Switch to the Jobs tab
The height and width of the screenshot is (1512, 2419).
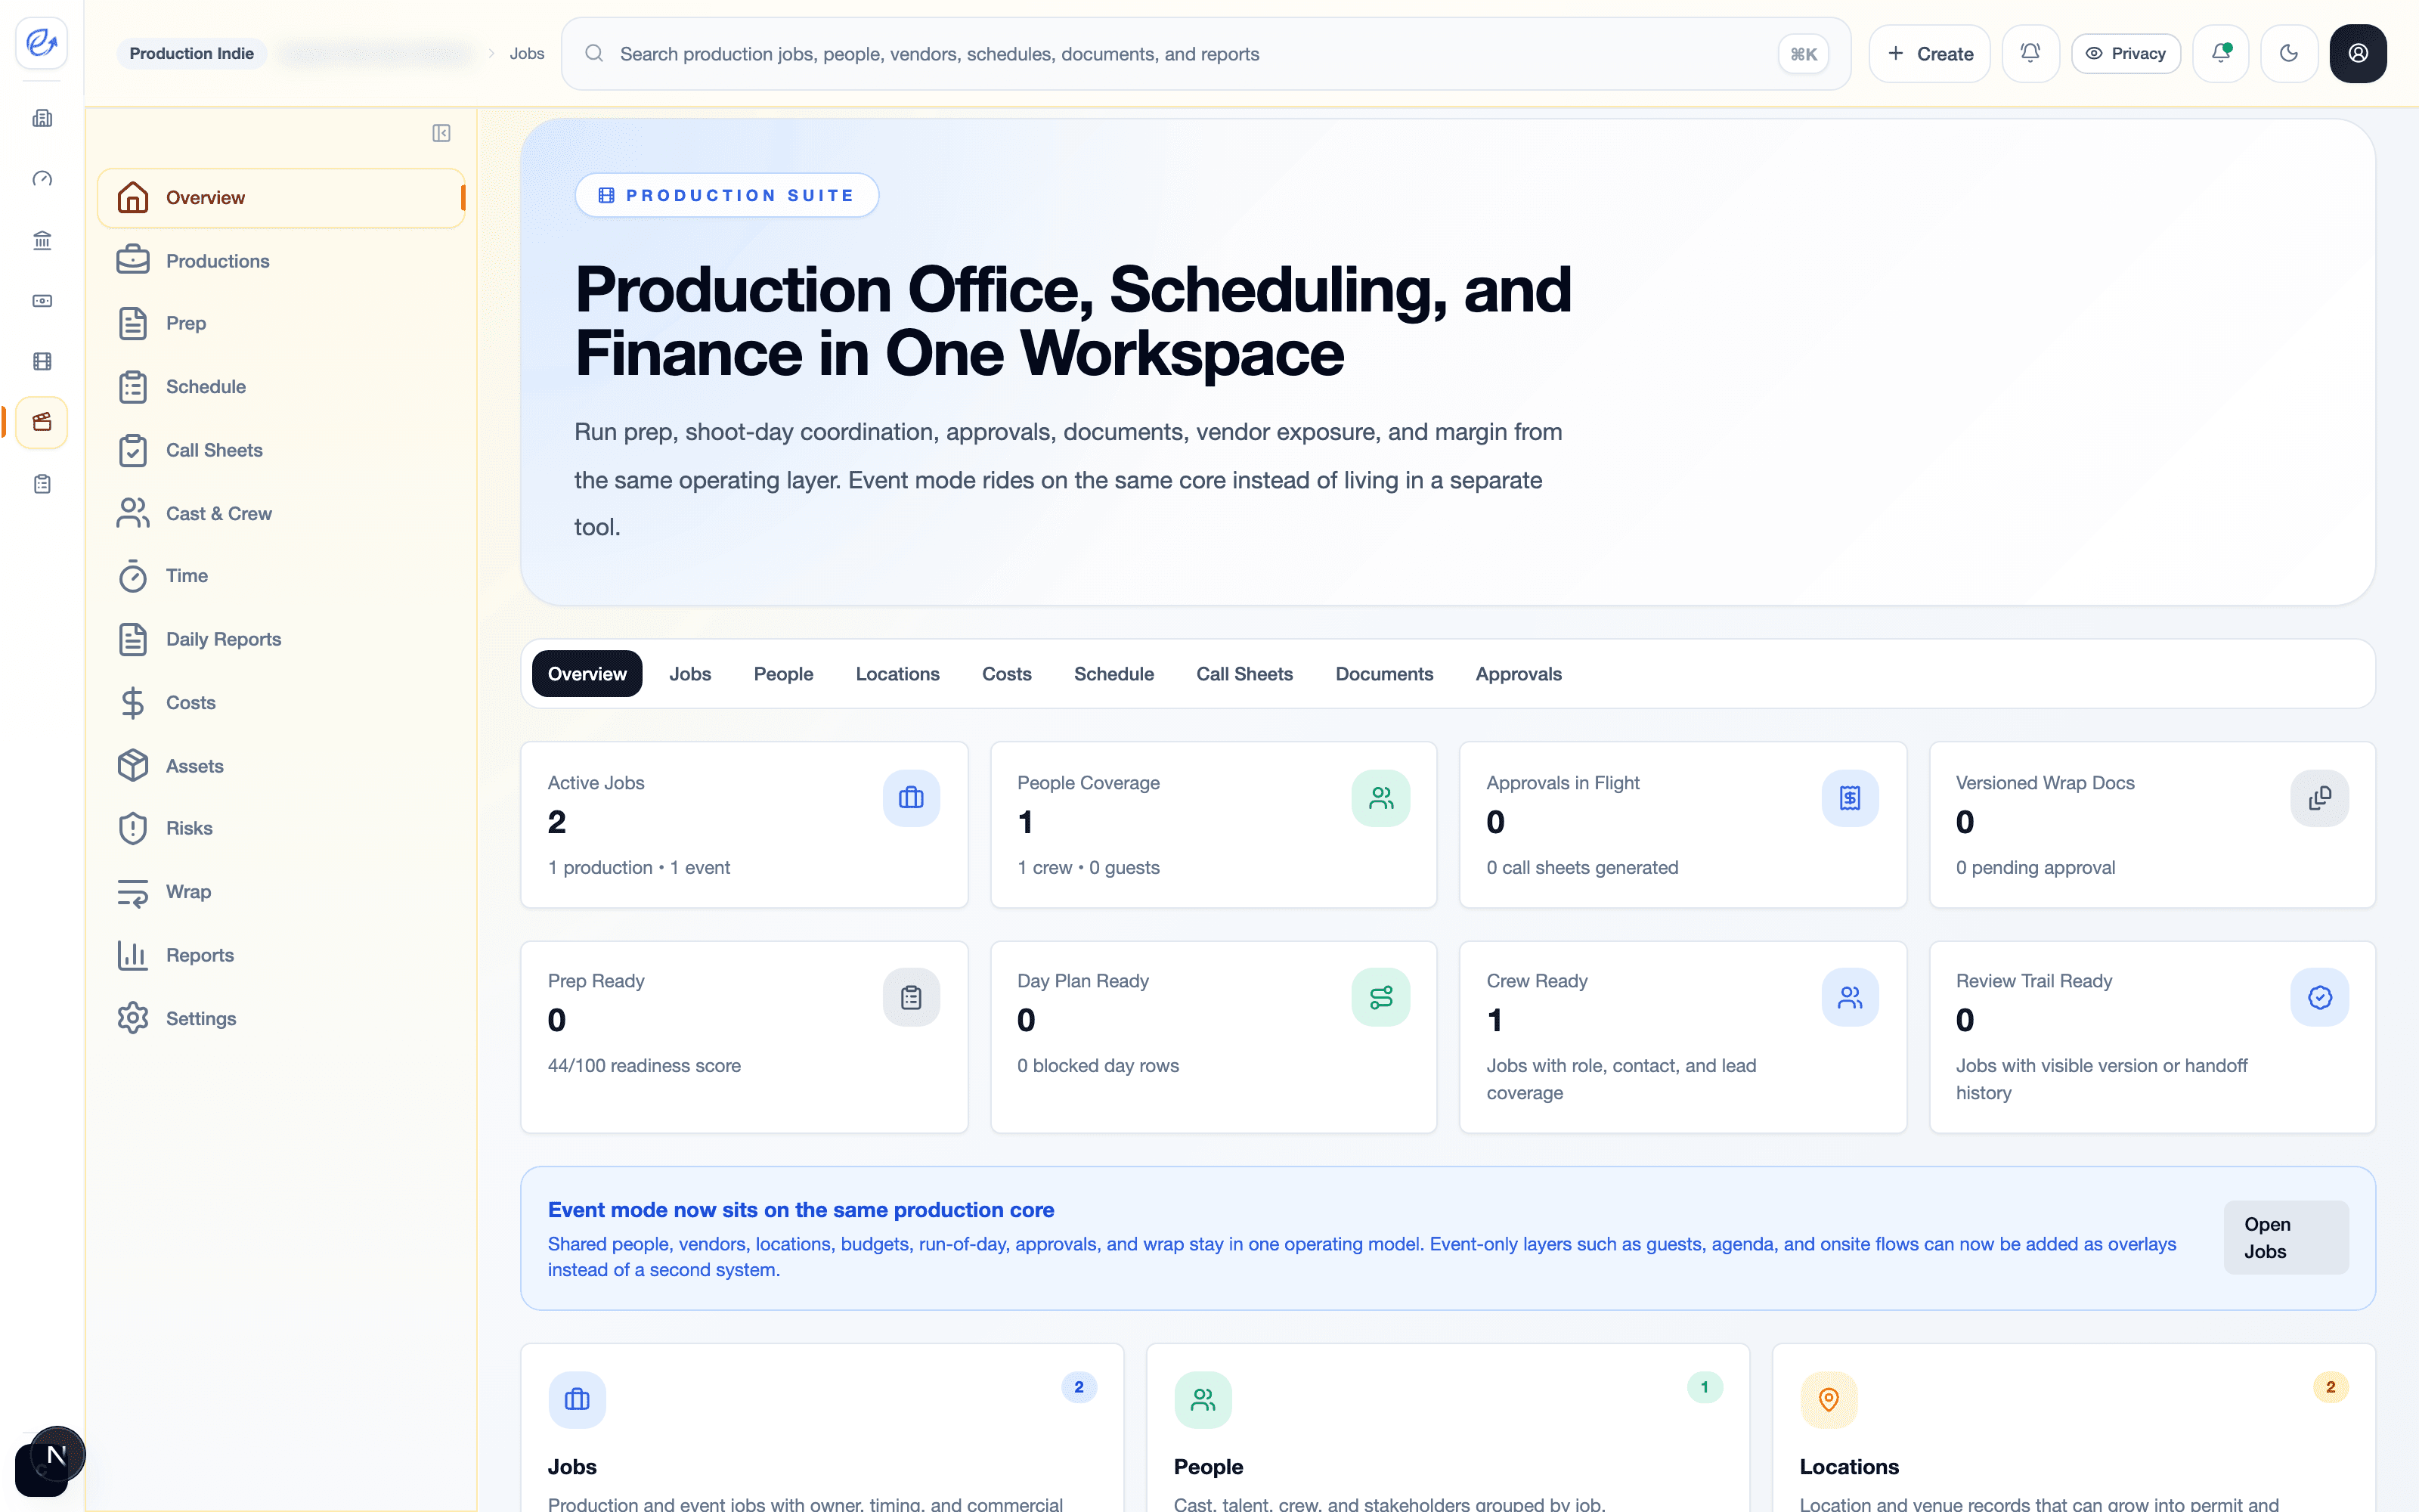pos(689,674)
